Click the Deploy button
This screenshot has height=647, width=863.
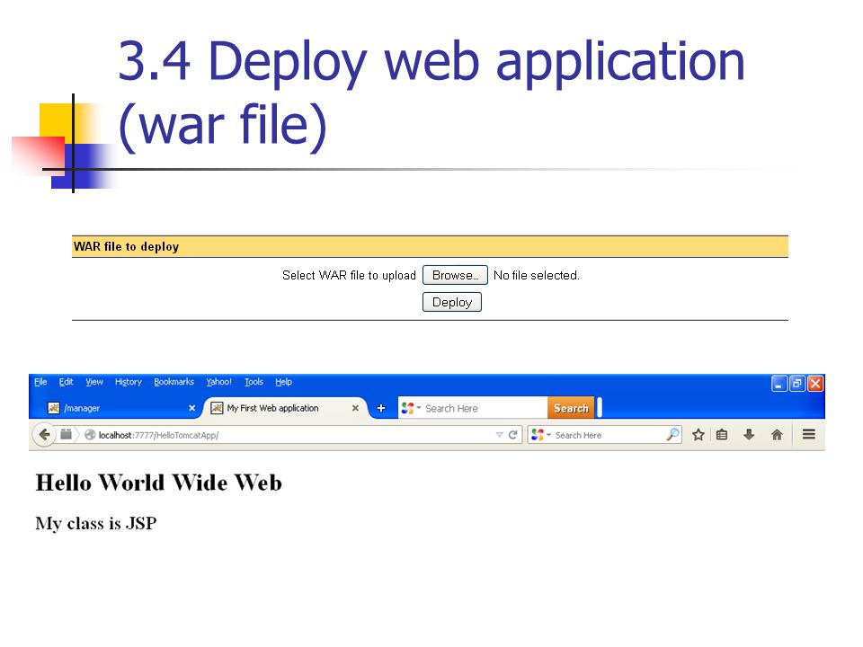(452, 302)
